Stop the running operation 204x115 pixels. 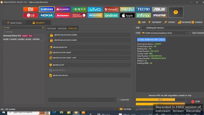tap(195, 102)
